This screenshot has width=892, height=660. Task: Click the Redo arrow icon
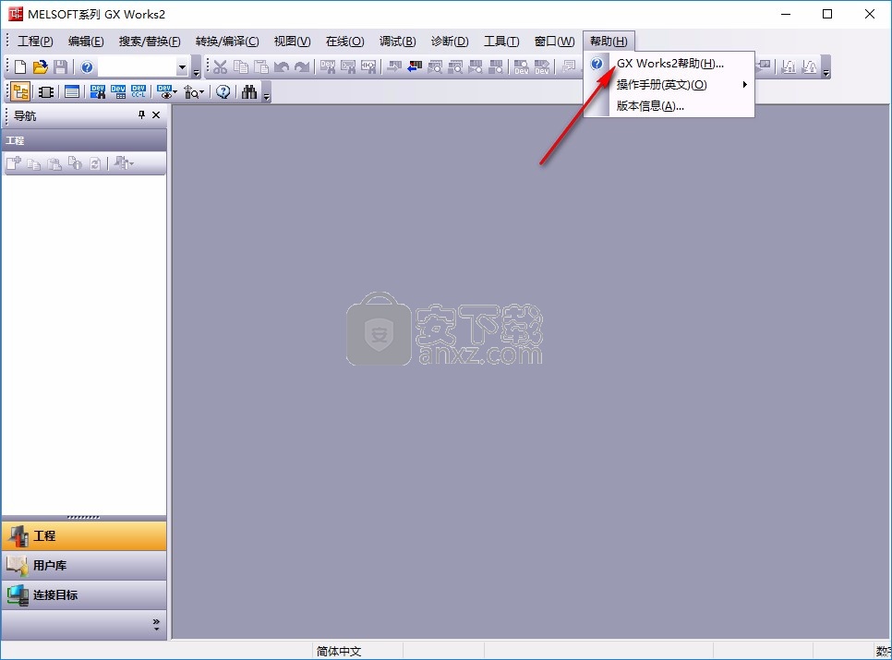coord(302,67)
